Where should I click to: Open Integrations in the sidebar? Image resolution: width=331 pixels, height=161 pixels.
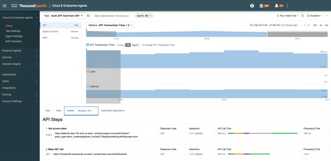pyautogui.click(x=9, y=88)
